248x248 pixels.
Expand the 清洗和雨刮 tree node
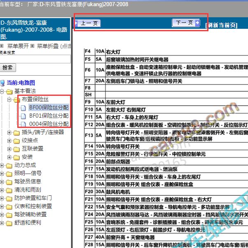2,190
